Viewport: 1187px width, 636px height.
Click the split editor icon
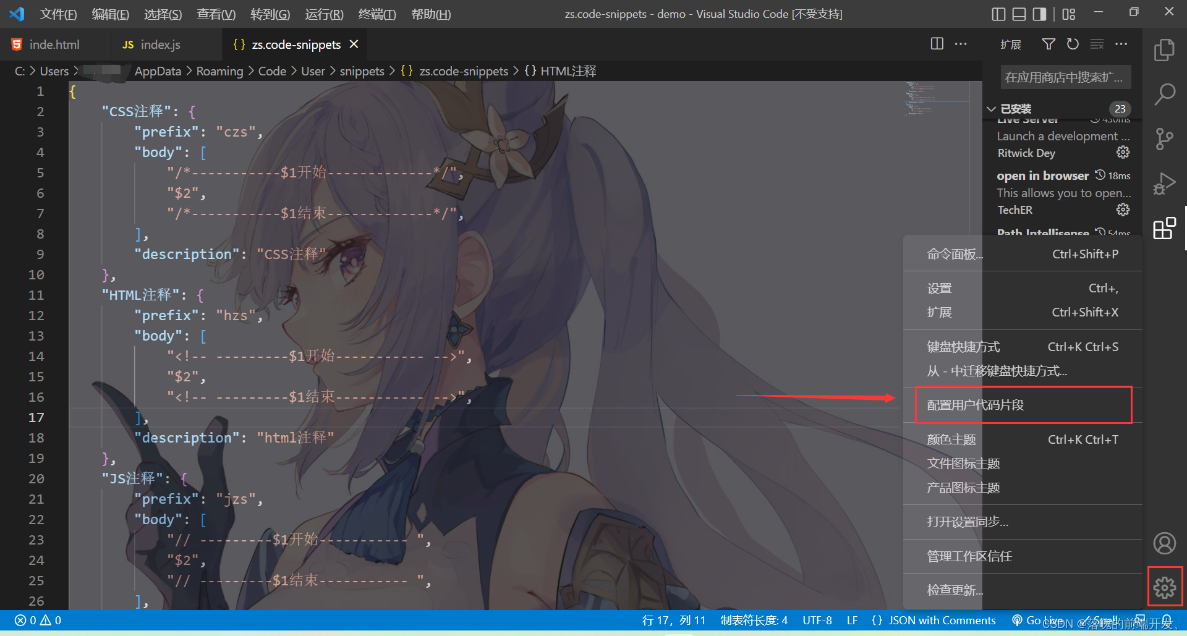pos(937,44)
